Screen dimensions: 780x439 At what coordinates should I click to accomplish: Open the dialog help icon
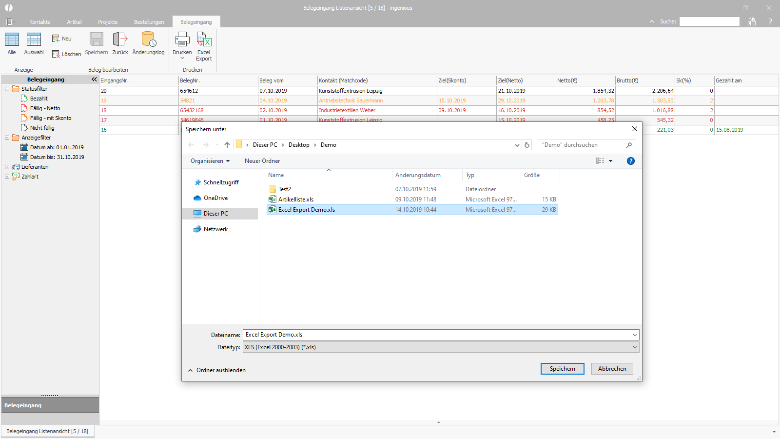pyautogui.click(x=631, y=161)
